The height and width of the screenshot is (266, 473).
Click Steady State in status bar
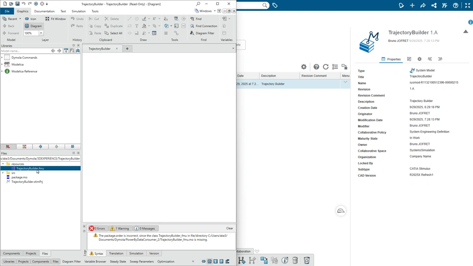pyautogui.click(x=118, y=262)
